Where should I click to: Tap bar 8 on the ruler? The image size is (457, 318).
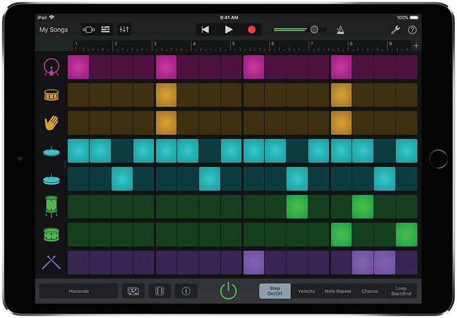coord(351,44)
